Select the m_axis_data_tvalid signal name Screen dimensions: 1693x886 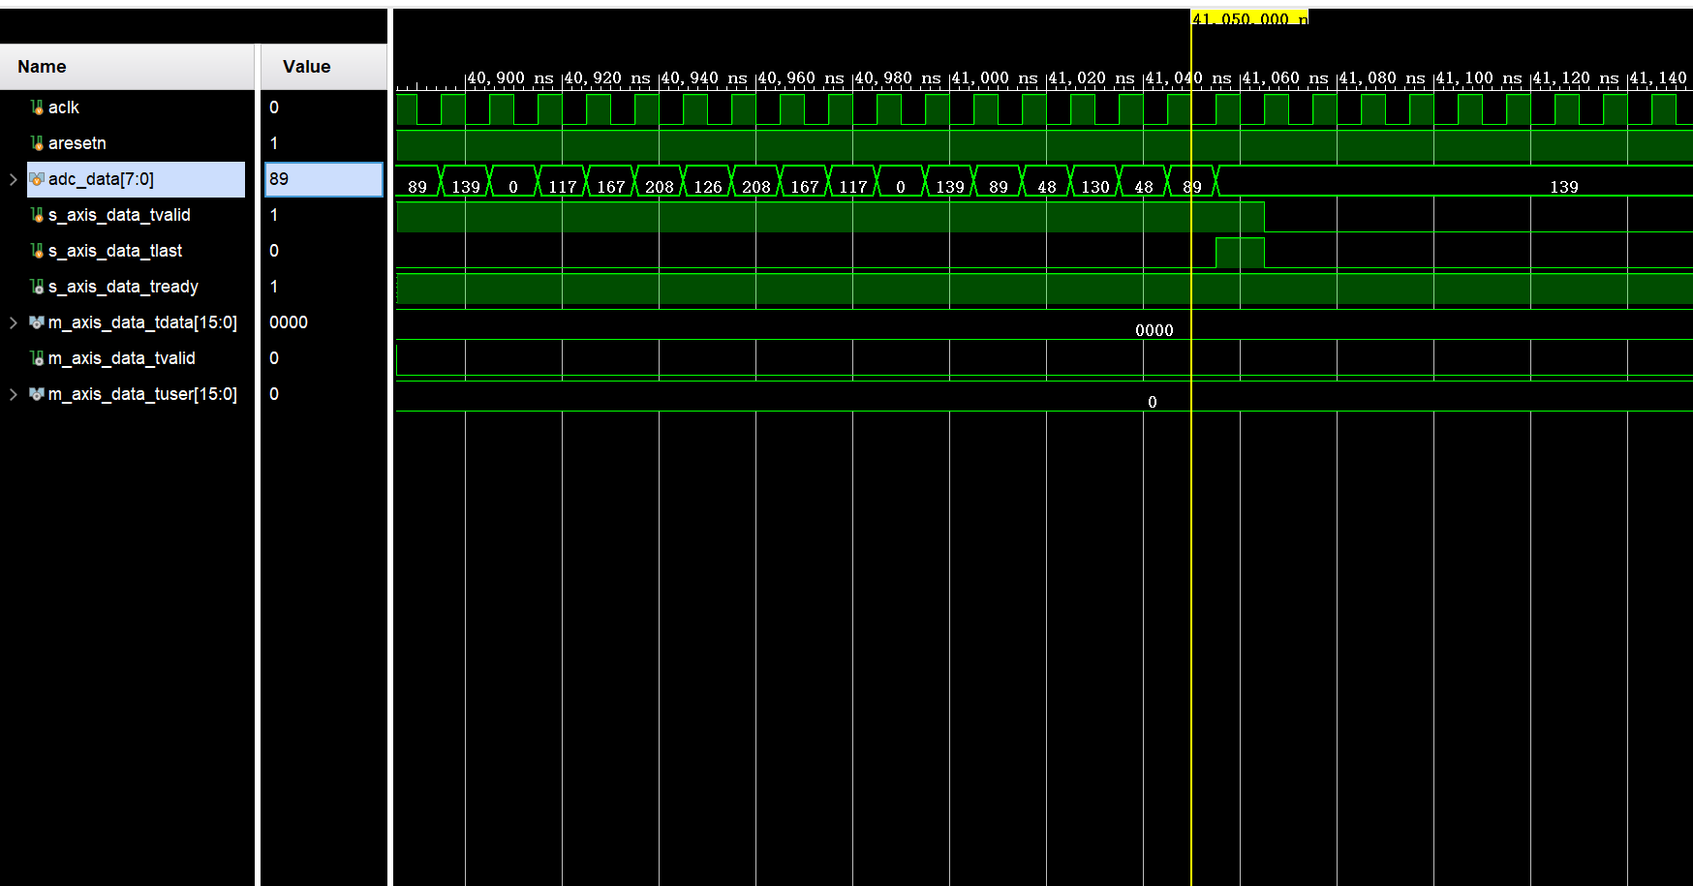[x=122, y=358]
